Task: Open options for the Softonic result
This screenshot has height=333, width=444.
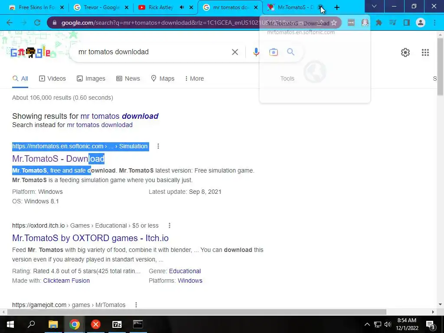Action: tap(158, 146)
